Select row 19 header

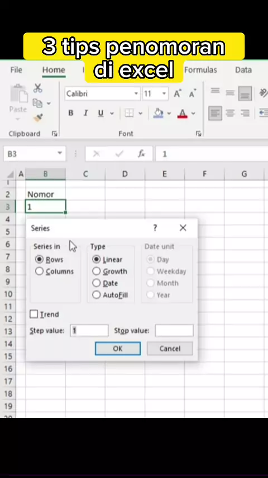(8, 406)
